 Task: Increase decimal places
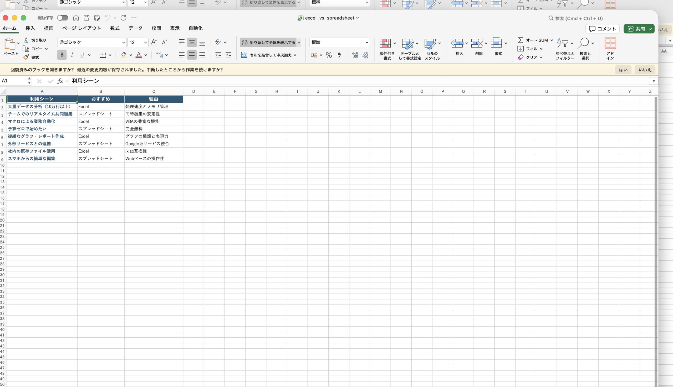coord(355,55)
